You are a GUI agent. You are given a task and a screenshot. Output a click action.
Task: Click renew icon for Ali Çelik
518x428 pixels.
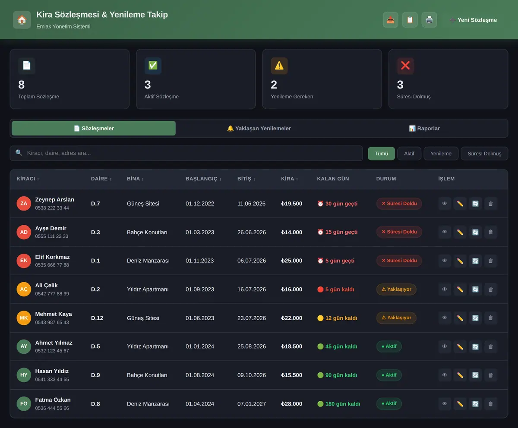475,289
